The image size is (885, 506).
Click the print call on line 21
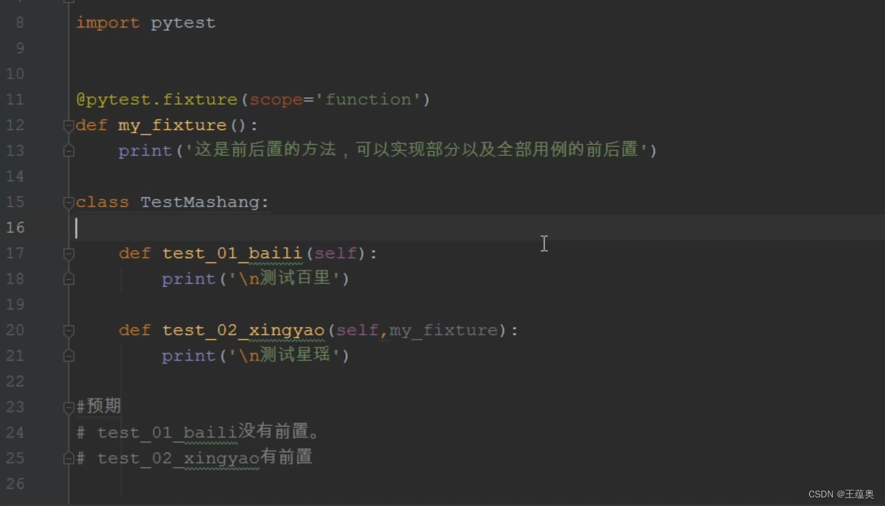189,356
